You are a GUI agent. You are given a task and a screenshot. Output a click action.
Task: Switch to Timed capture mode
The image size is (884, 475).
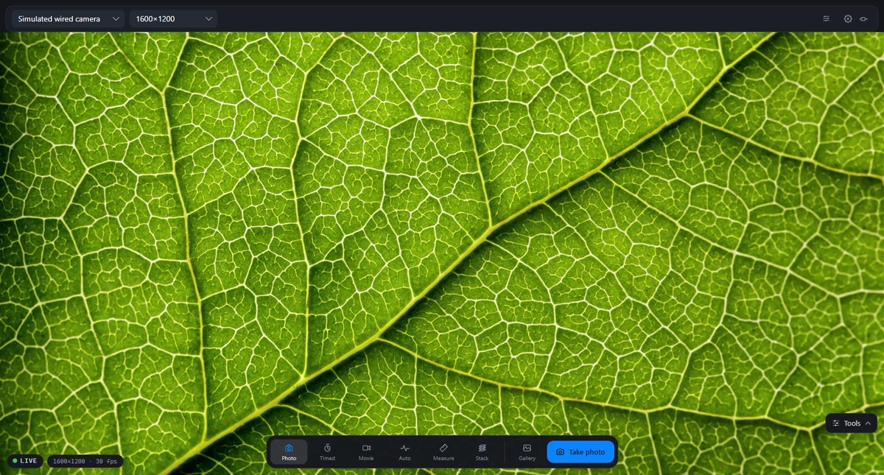point(327,451)
